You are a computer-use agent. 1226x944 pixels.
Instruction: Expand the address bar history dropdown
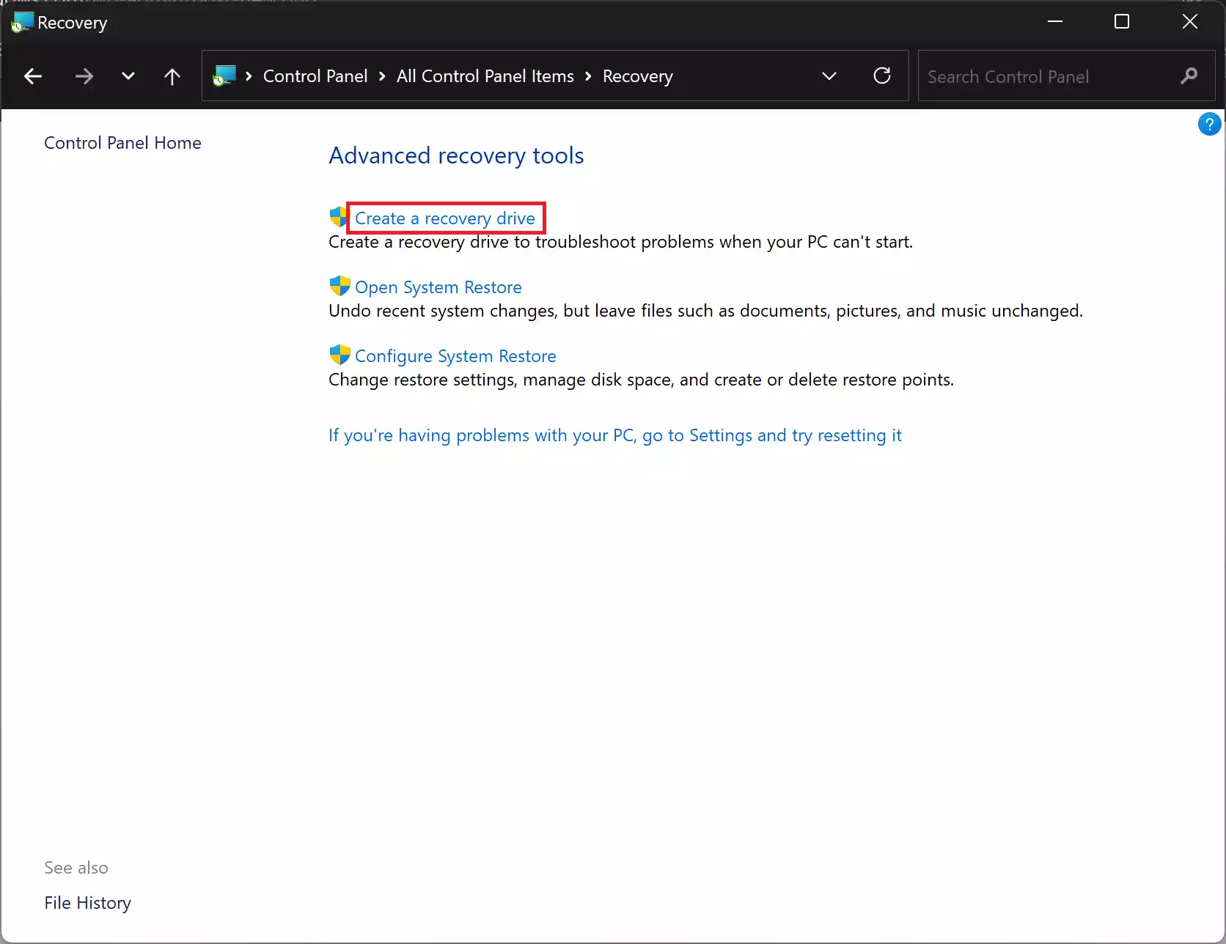point(829,76)
